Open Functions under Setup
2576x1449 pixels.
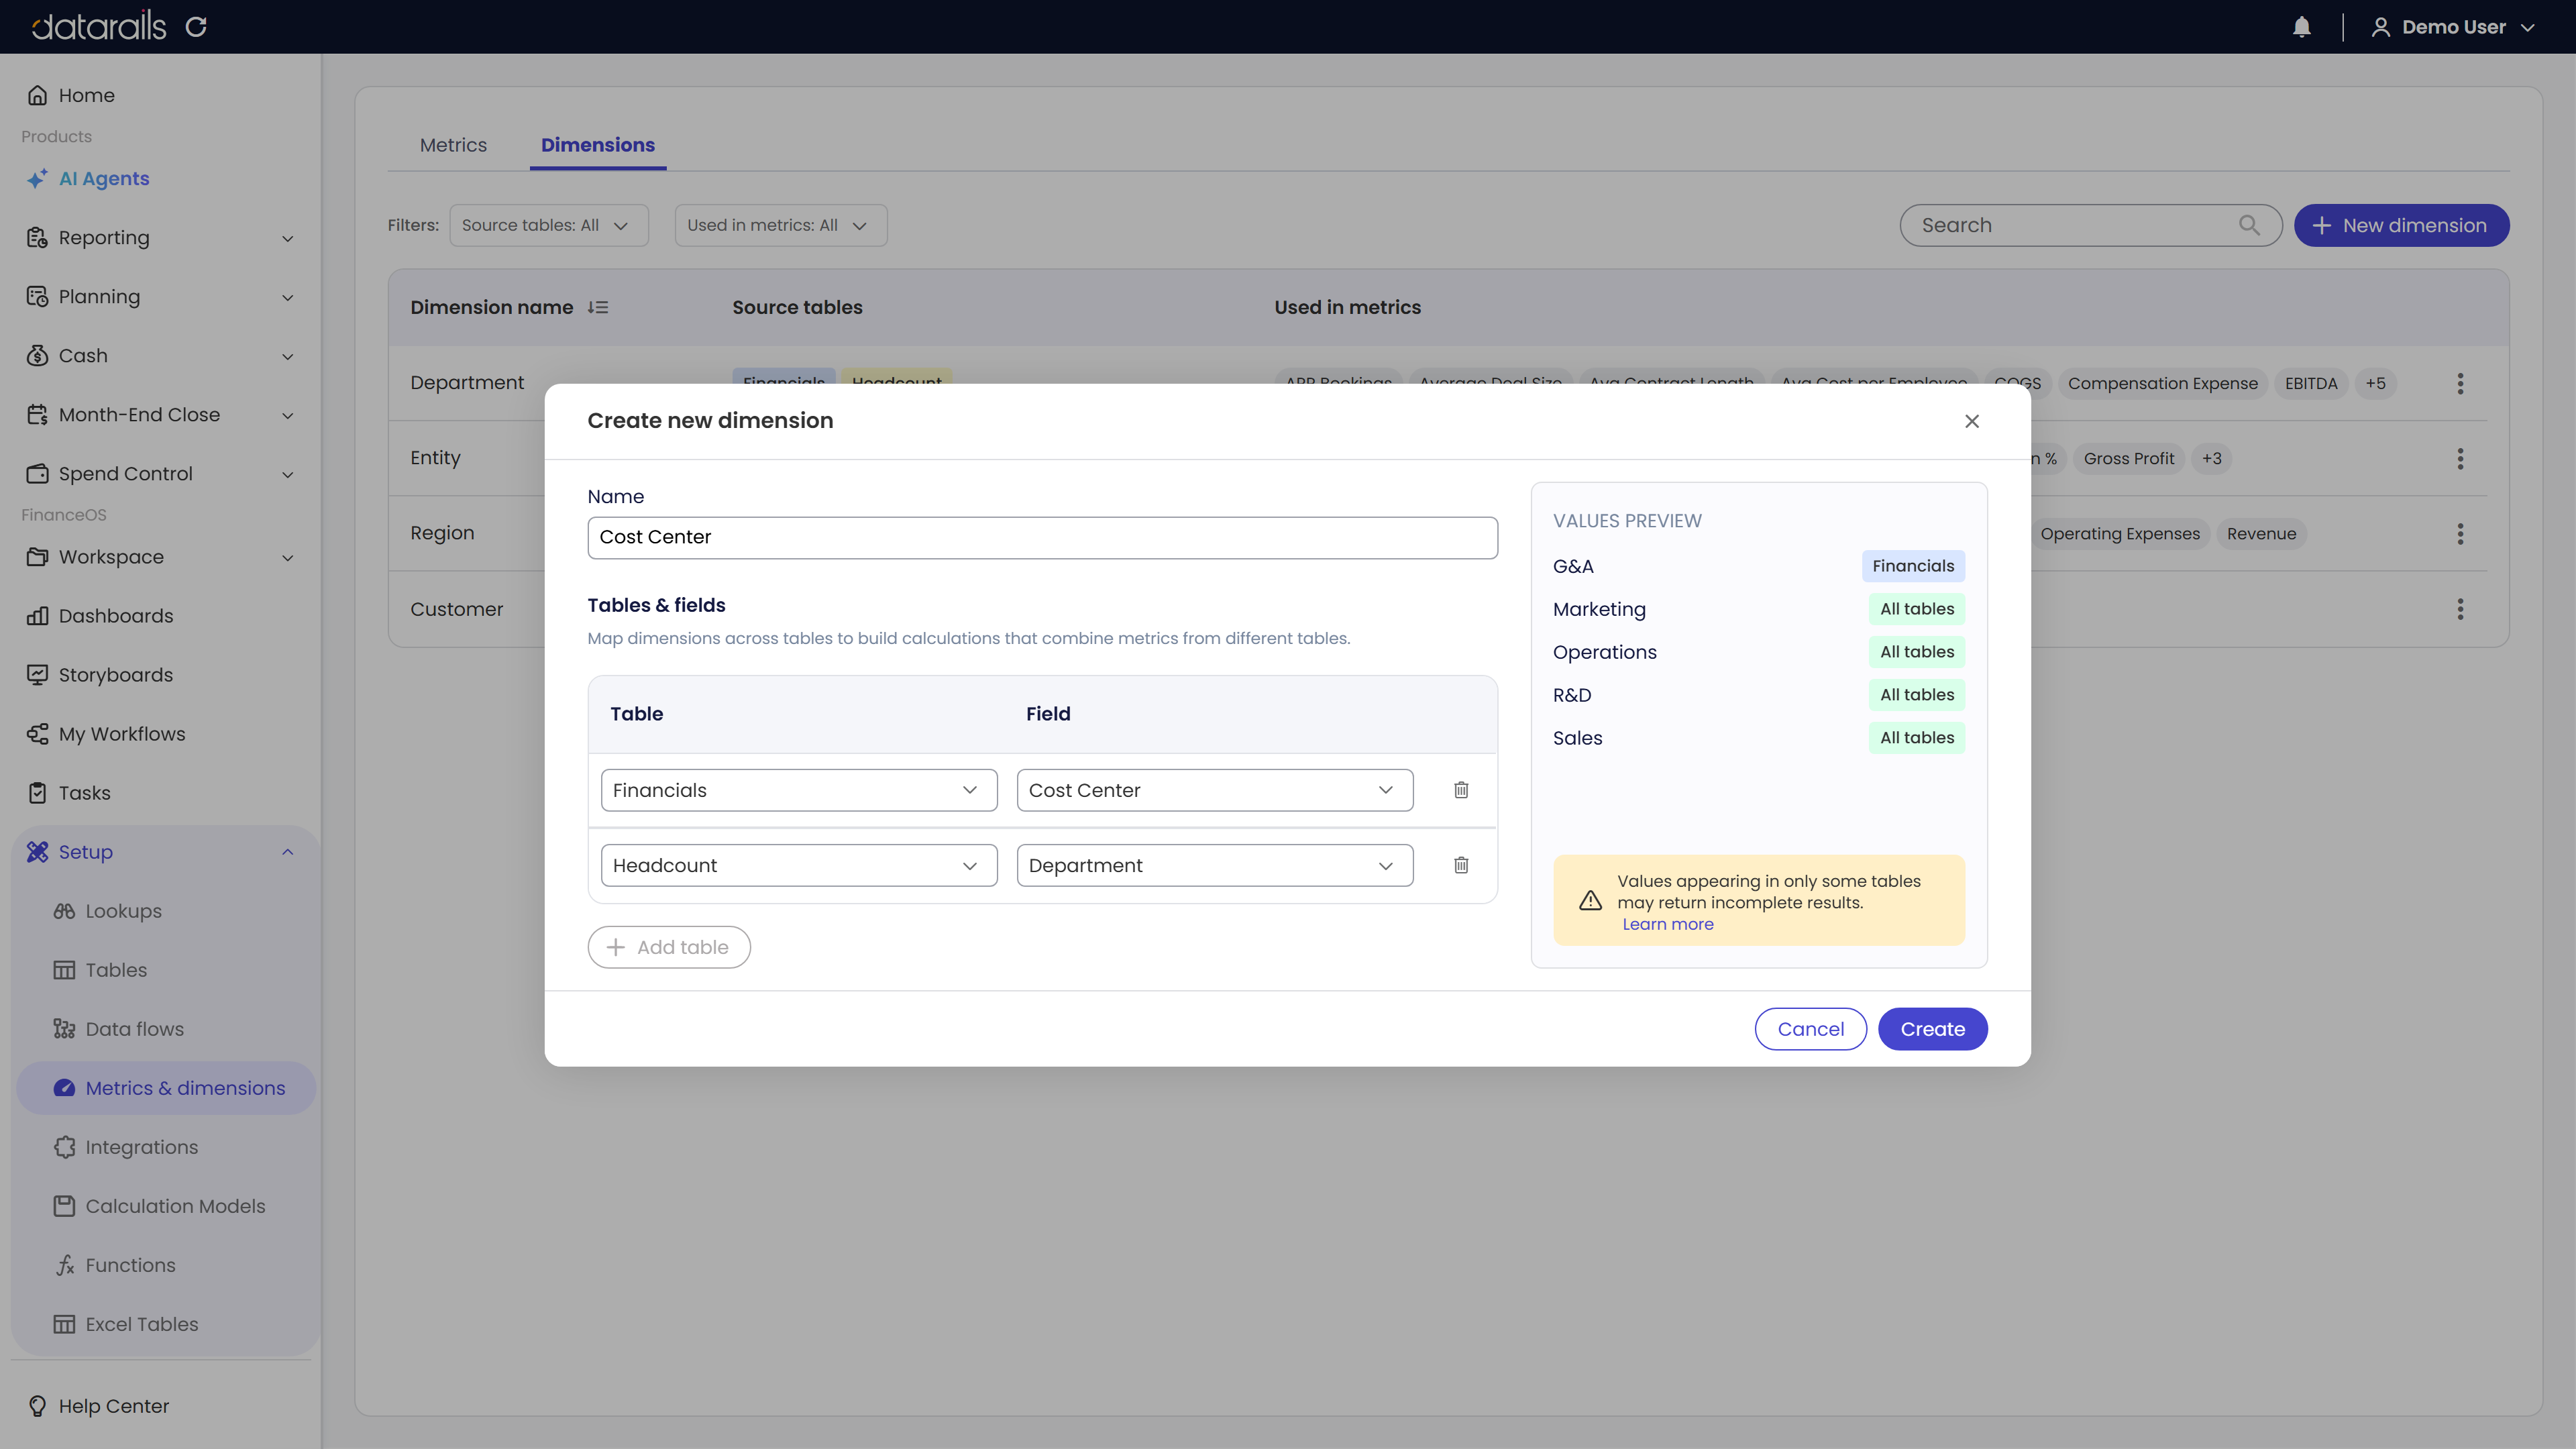(x=131, y=1265)
